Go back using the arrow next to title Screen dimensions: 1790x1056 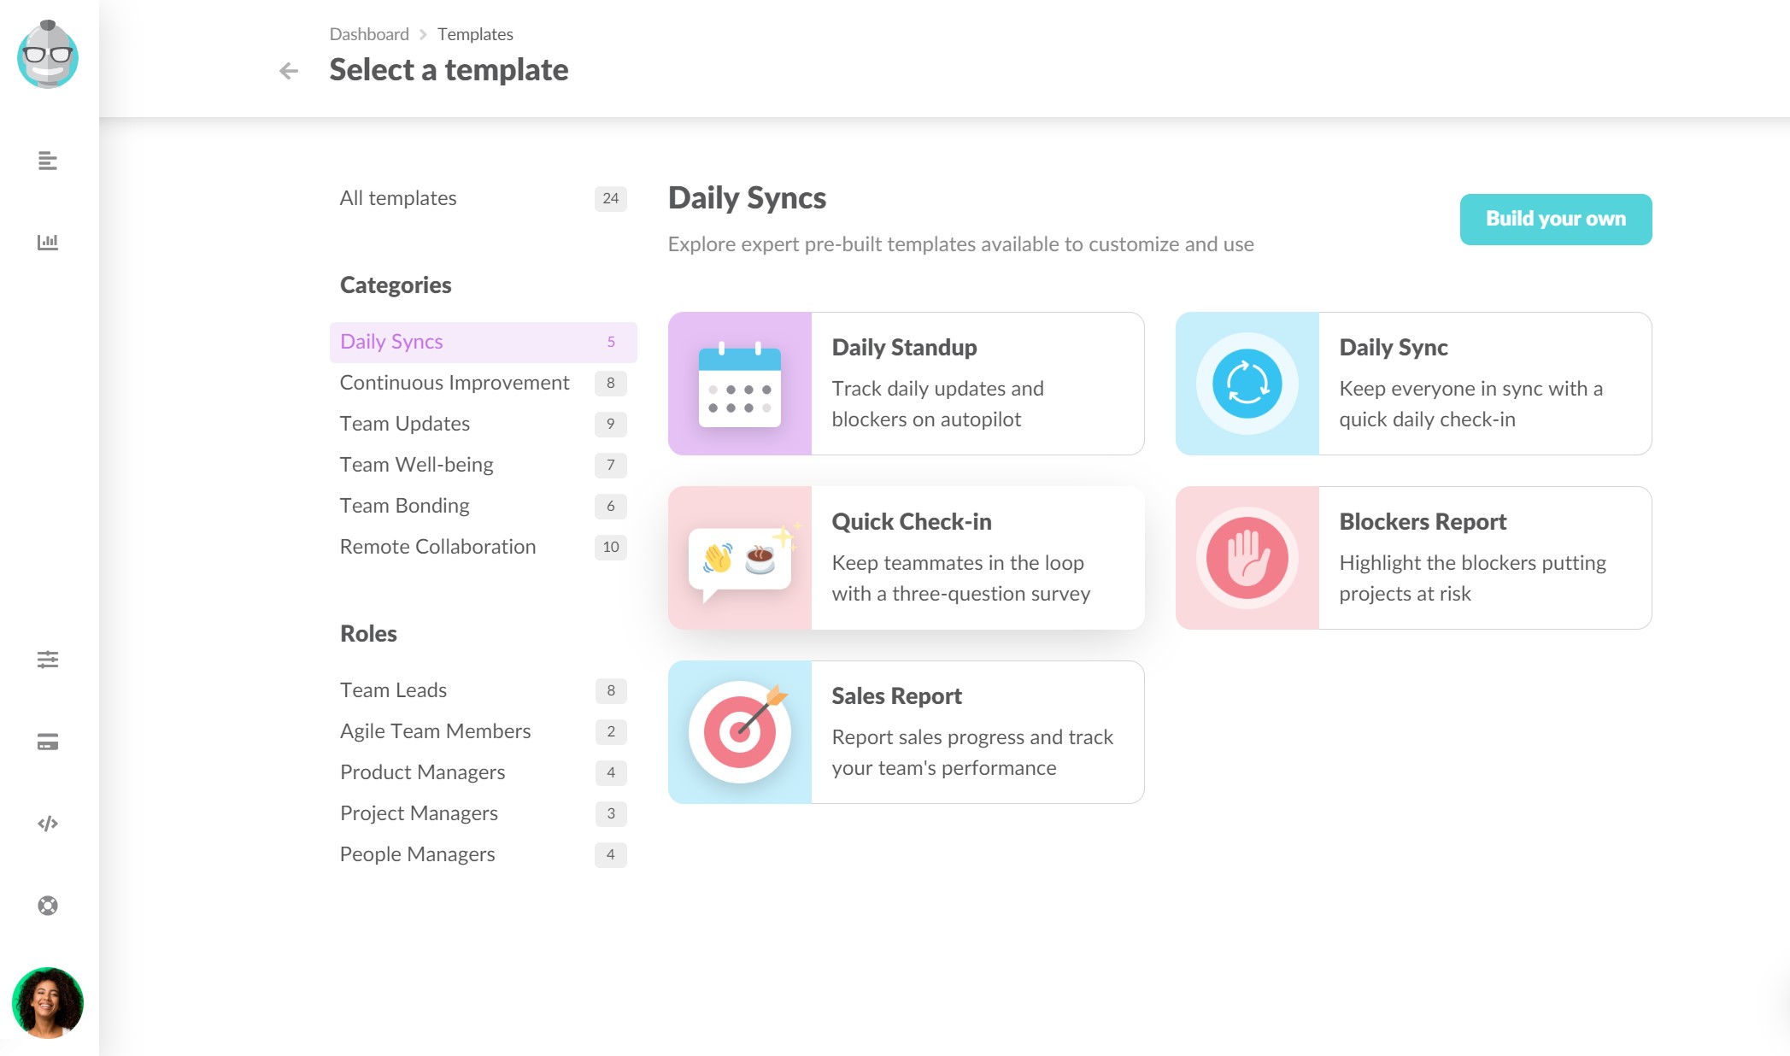[288, 70]
